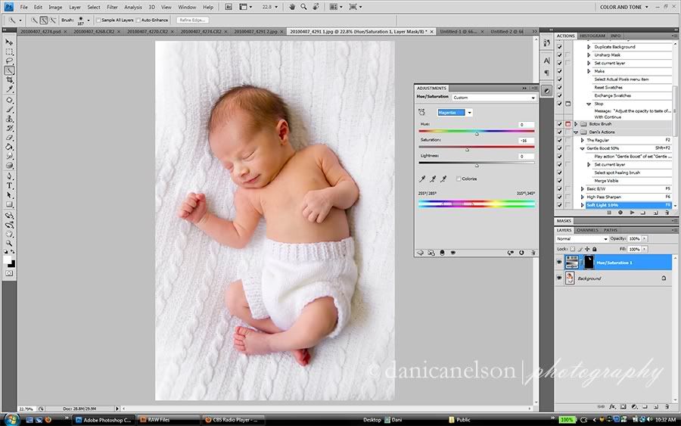Open the Opacity slider arrow
This screenshot has height=426, width=681.
tap(645, 239)
